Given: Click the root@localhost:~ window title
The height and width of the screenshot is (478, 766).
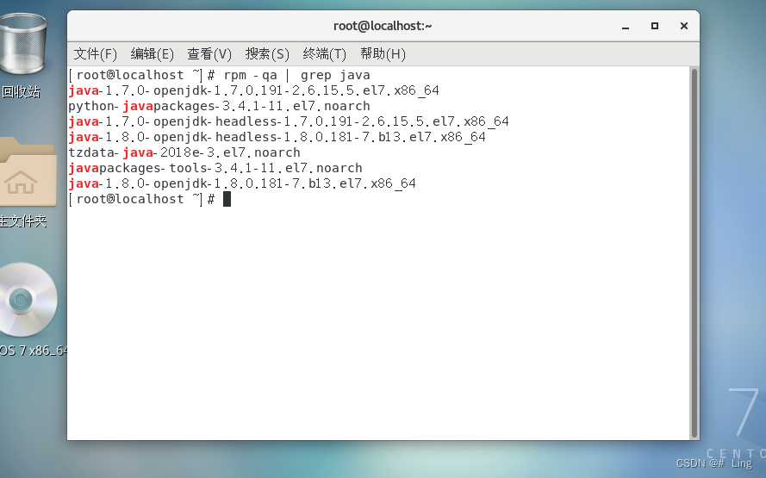Looking at the screenshot, I should (x=383, y=26).
